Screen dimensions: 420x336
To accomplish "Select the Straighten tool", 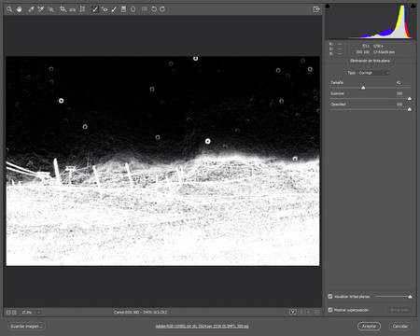I will tap(73, 9).
